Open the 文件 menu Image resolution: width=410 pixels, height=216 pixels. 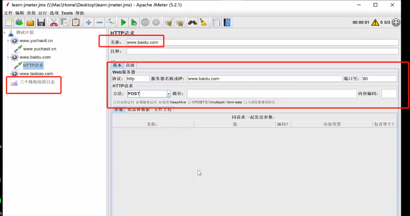(9, 13)
